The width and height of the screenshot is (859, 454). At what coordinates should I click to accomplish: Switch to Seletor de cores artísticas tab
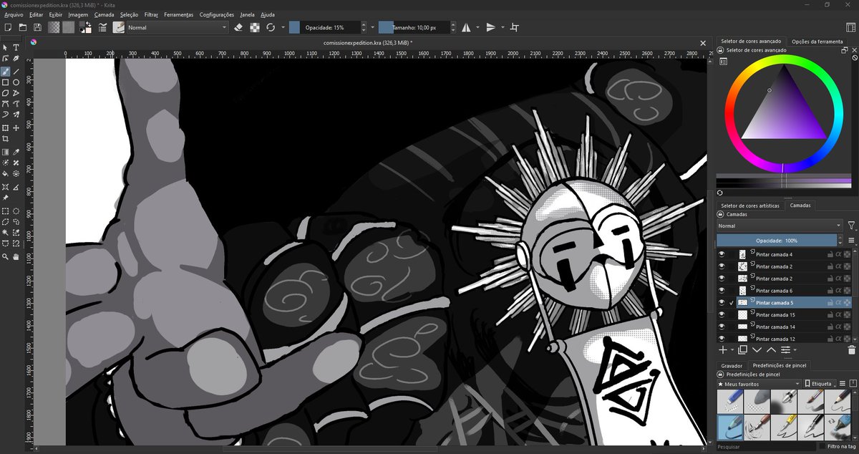point(749,206)
